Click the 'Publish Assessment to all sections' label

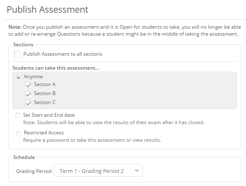pyautogui.click(x=63, y=54)
